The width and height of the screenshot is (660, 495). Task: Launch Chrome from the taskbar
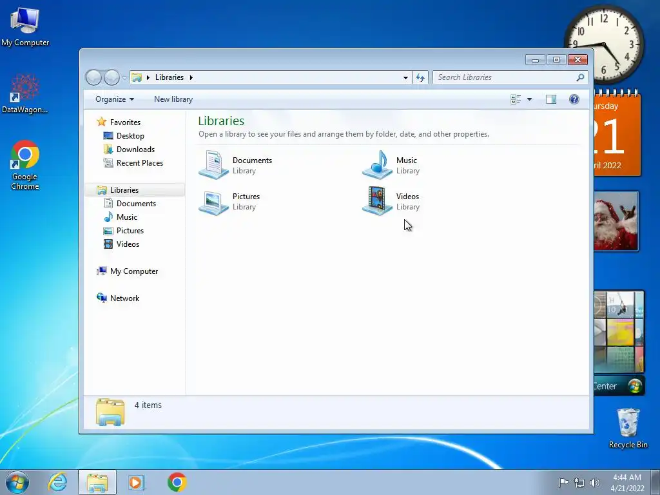tap(177, 482)
